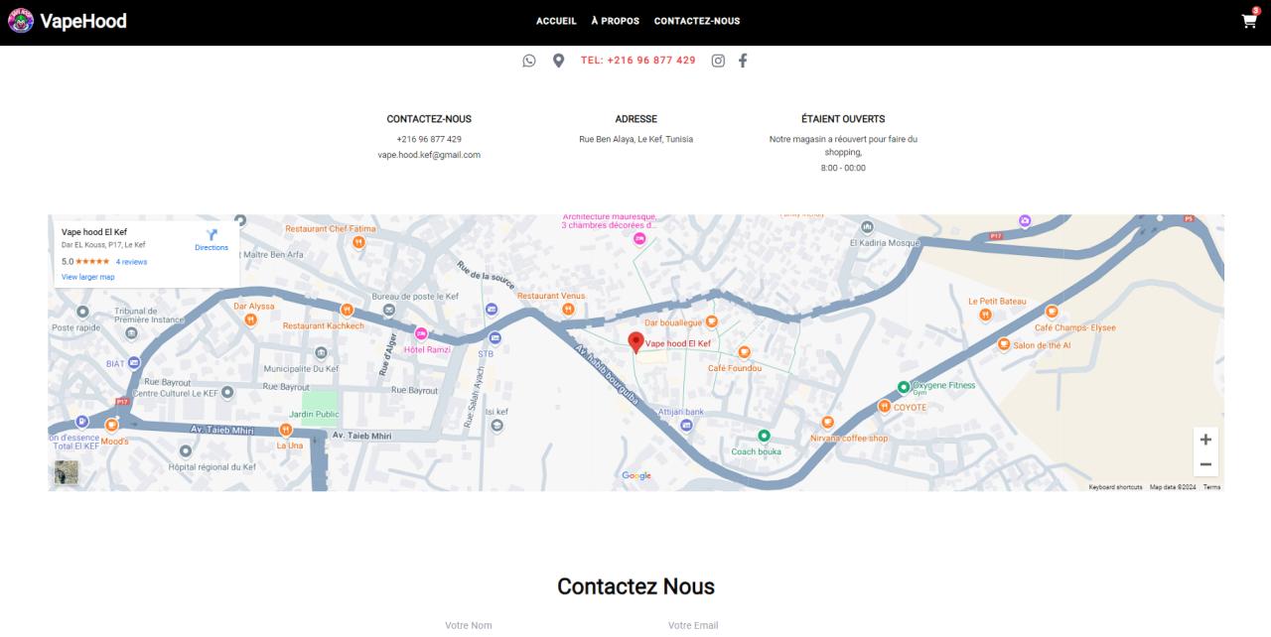
Task: Go to the Accueil menu item
Action: [556, 21]
